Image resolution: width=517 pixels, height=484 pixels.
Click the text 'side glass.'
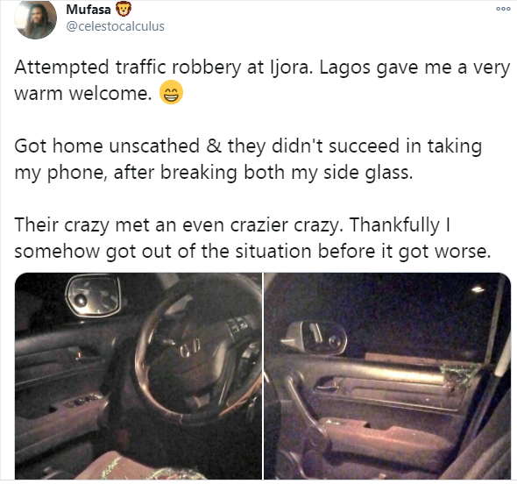368,172
